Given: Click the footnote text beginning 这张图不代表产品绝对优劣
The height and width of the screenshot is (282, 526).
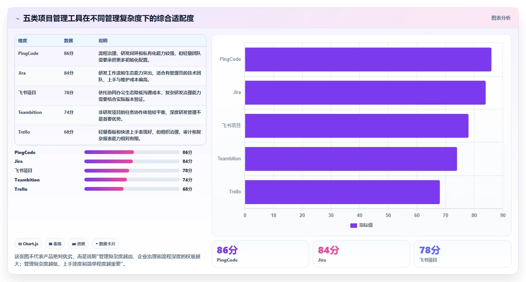Looking at the screenshot, I should pyautogui.click(x=107, y=260).
